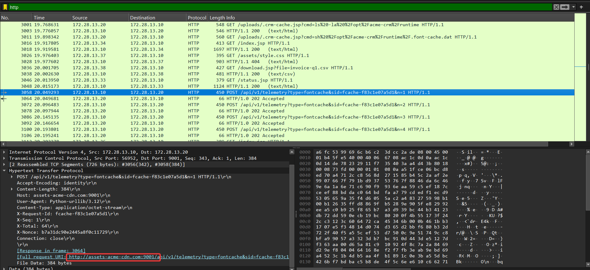Select packet 3028 HTTP/1.1 404 response

pos(287,62)
